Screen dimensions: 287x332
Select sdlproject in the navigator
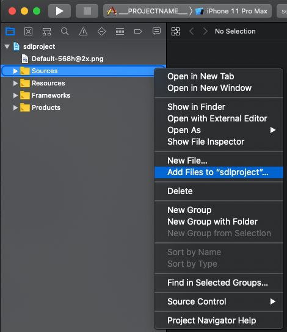click(84, 46)
